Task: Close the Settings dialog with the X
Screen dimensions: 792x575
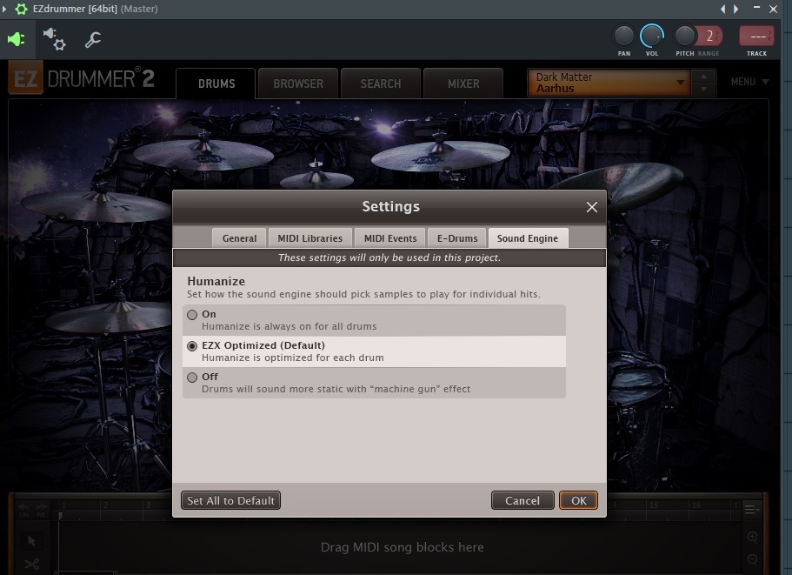Action: [591, 207]
